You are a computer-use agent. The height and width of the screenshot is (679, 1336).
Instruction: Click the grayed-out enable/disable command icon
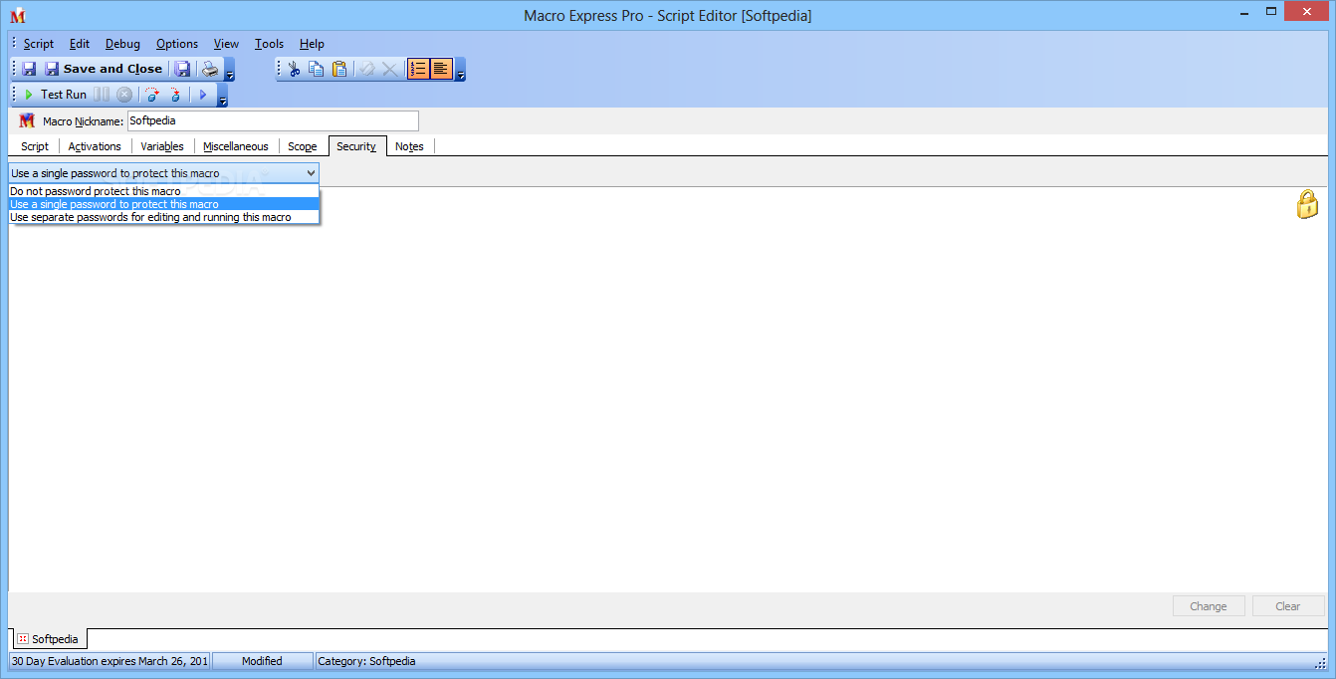366,69
